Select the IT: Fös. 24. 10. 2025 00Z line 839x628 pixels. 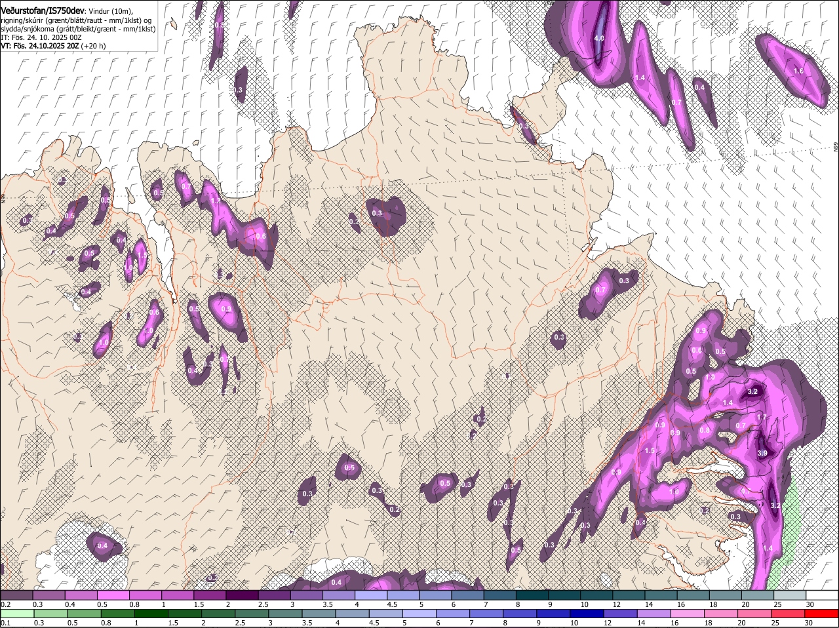pyautogui.click(x=41, y=37)
